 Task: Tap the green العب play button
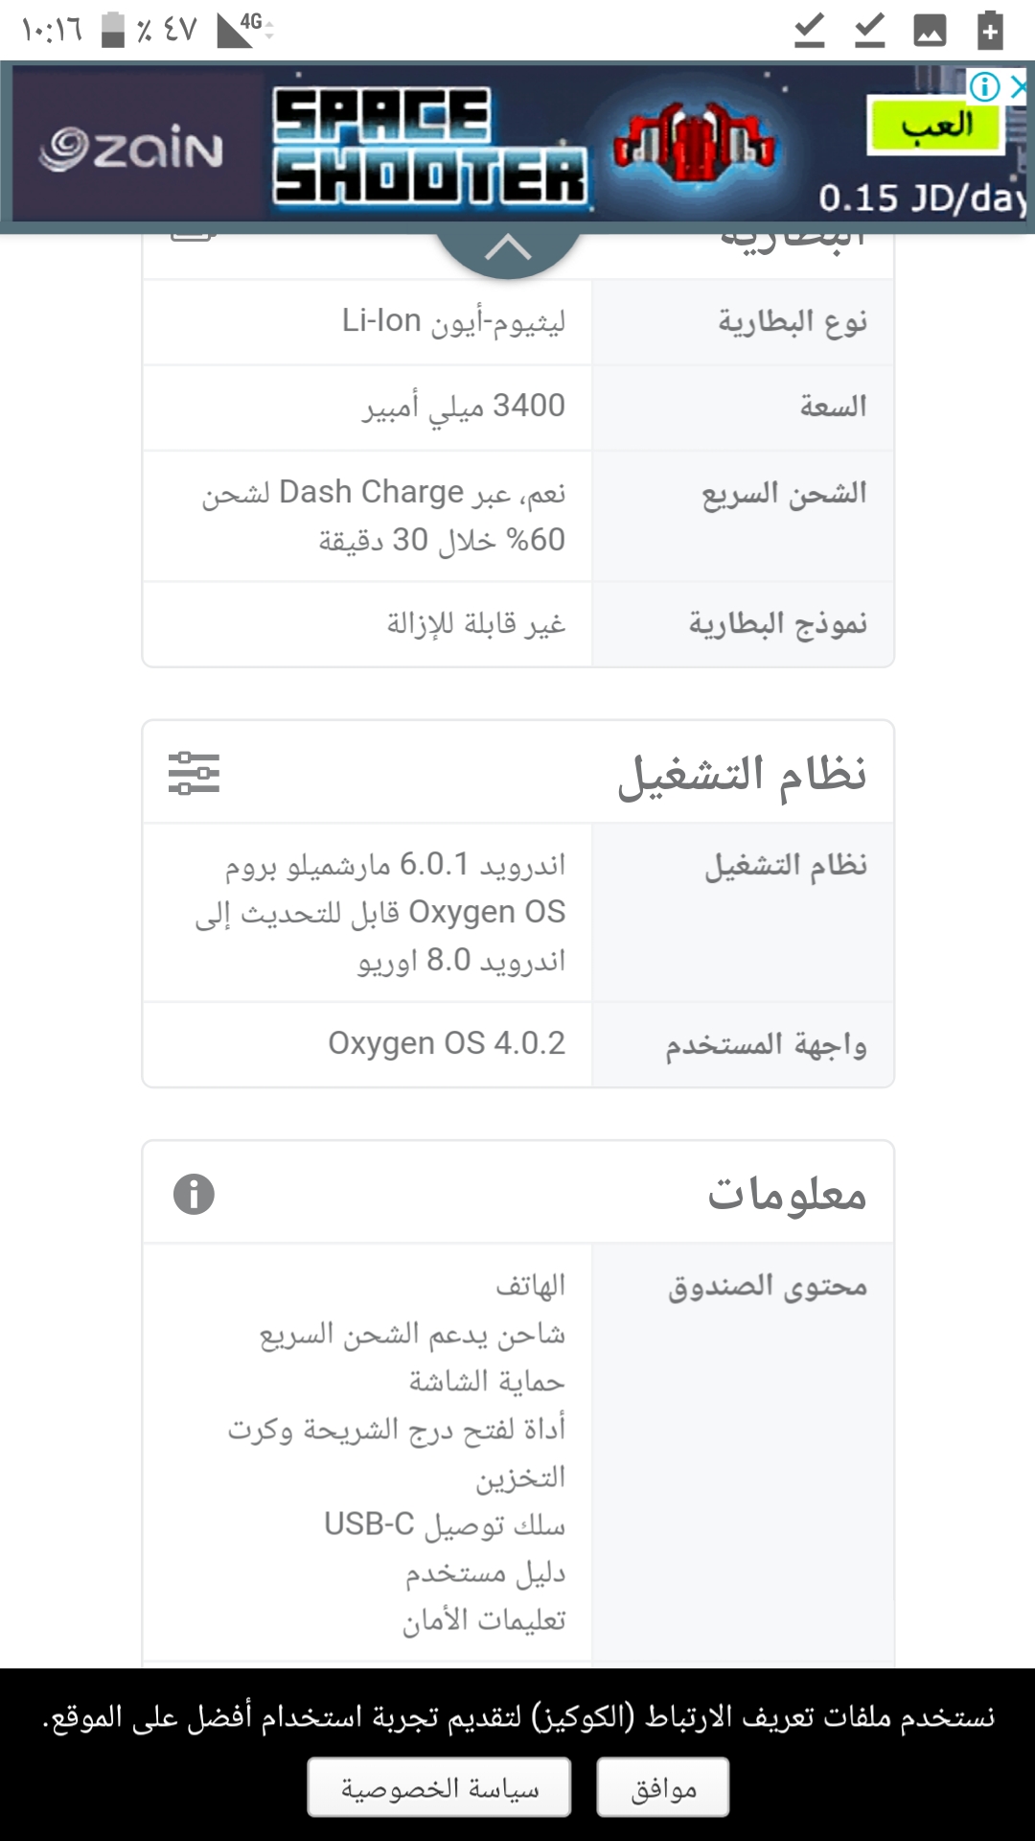(x=936, y=125)
